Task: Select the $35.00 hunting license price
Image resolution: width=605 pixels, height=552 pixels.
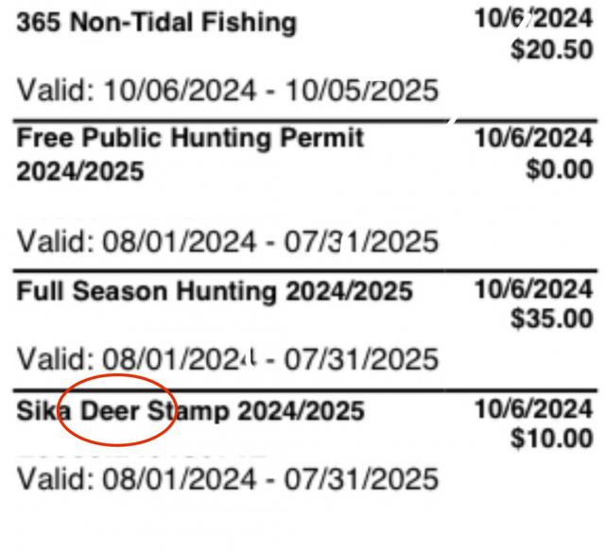Action: (x=552, y=321)
